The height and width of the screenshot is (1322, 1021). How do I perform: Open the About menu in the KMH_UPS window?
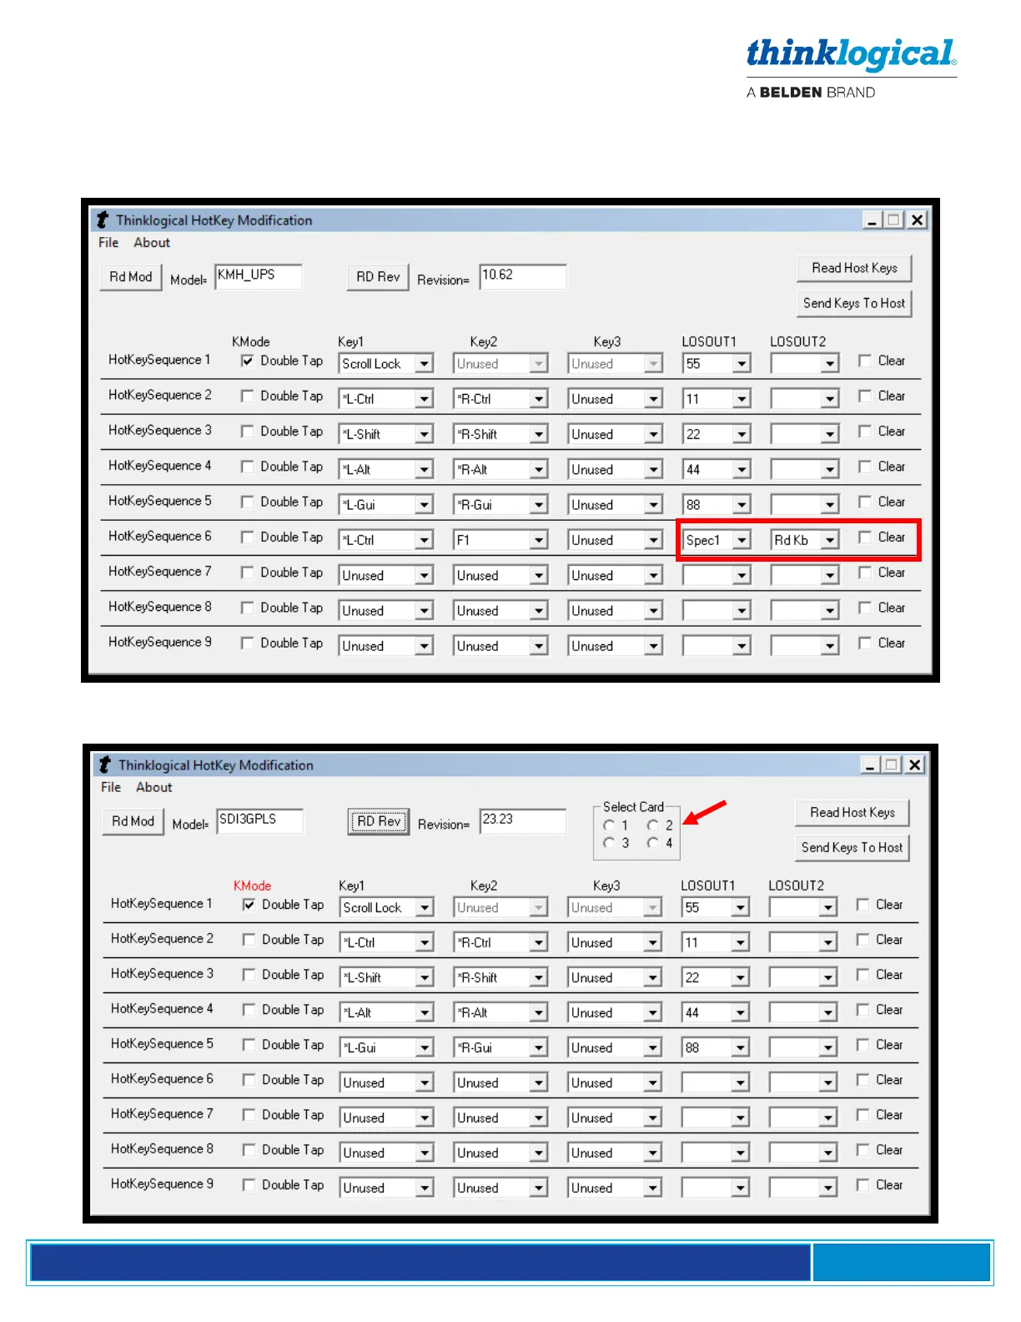[152, 243]
